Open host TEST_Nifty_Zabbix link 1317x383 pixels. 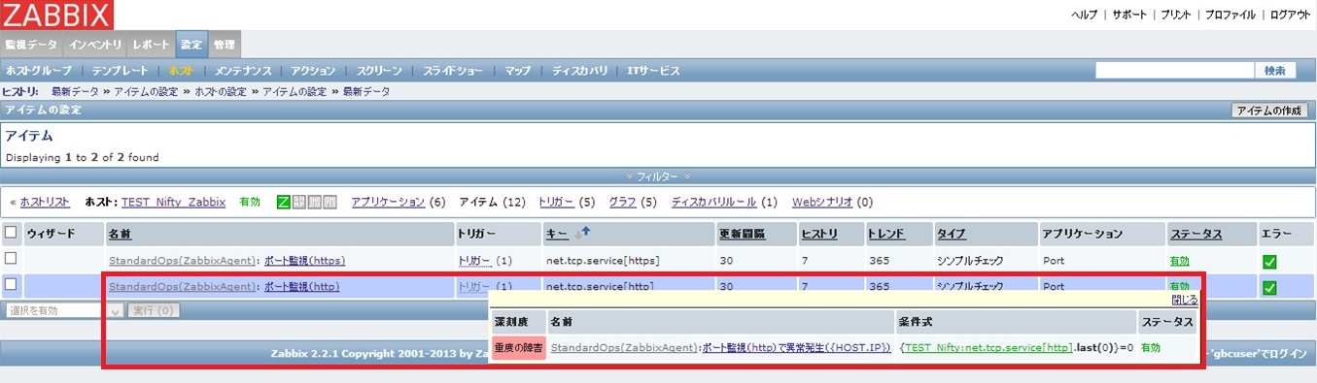pyautogui.click(x=173, y=202)
